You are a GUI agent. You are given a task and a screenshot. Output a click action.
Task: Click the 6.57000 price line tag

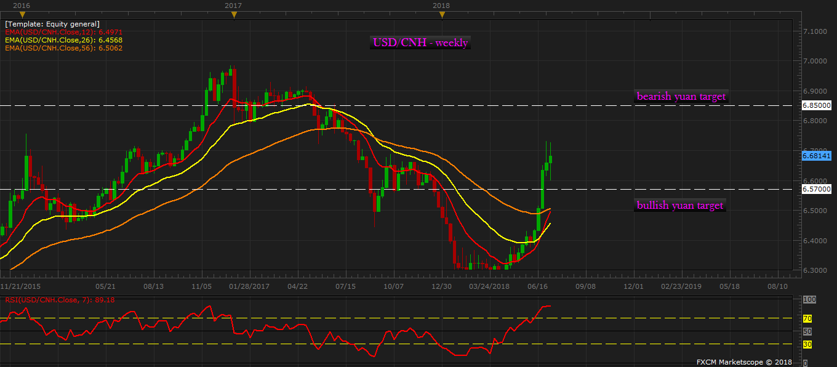817,189
